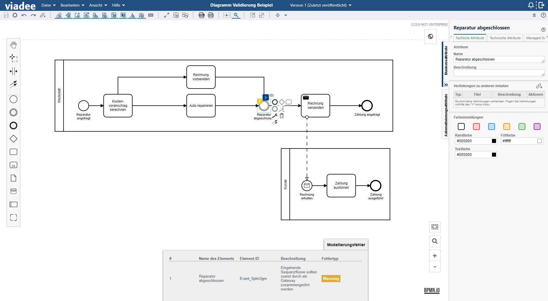The height and width of the screenshot is (301, 548).
Task: Switch to Technische Attribute tab
Action: 505,38
